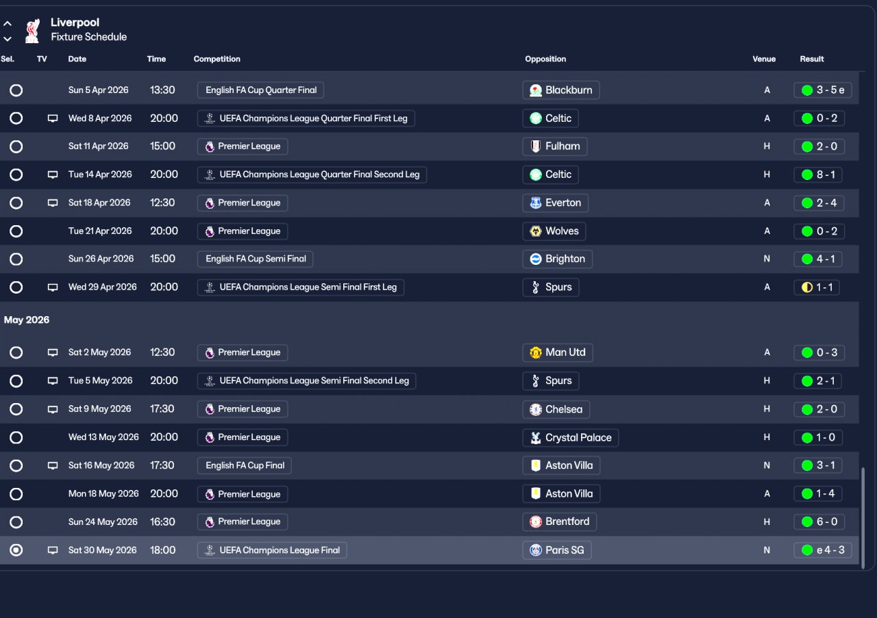Click the Sel. column header

pos(8,59)
